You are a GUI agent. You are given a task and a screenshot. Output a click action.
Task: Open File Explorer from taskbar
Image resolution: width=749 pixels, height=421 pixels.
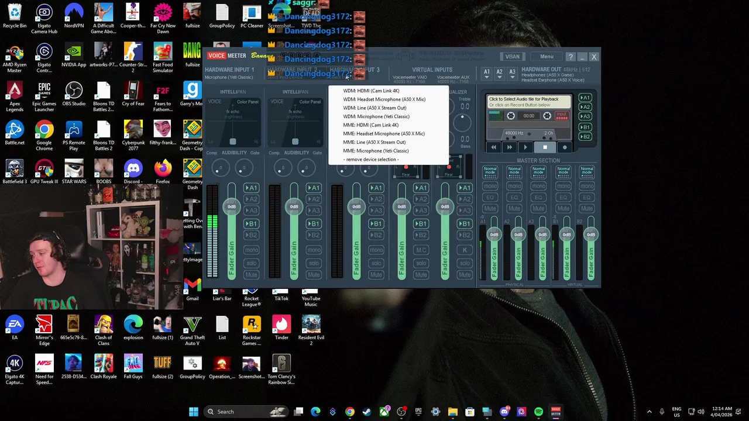click(x=452, y=412)
